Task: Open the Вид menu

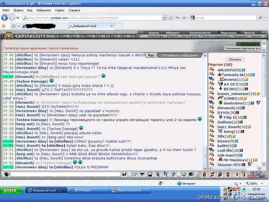Action: [x=30, y=10]
